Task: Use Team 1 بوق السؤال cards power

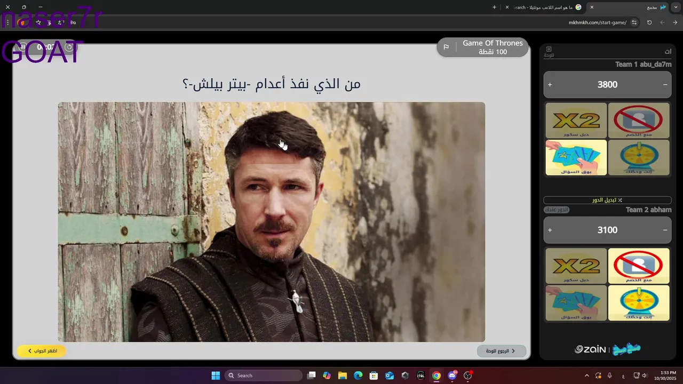Action: tap(576, 157)
